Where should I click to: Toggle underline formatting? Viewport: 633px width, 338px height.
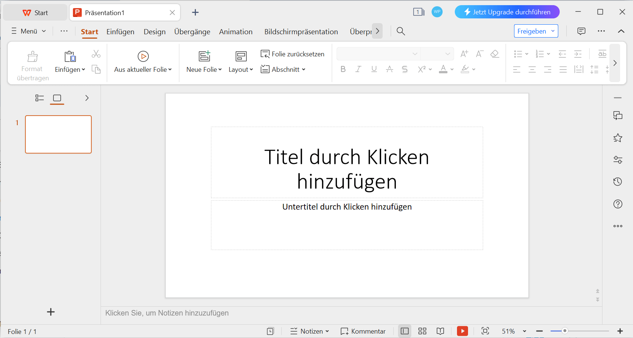click(x=374, y=69)
